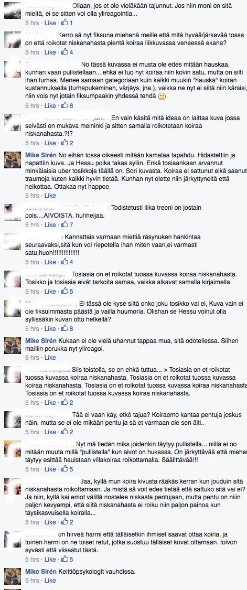Click thumbs-up icon under räsynuken comment
This screenshot has height=590, width=247.
pyautogui.click(x=65, y=262)
